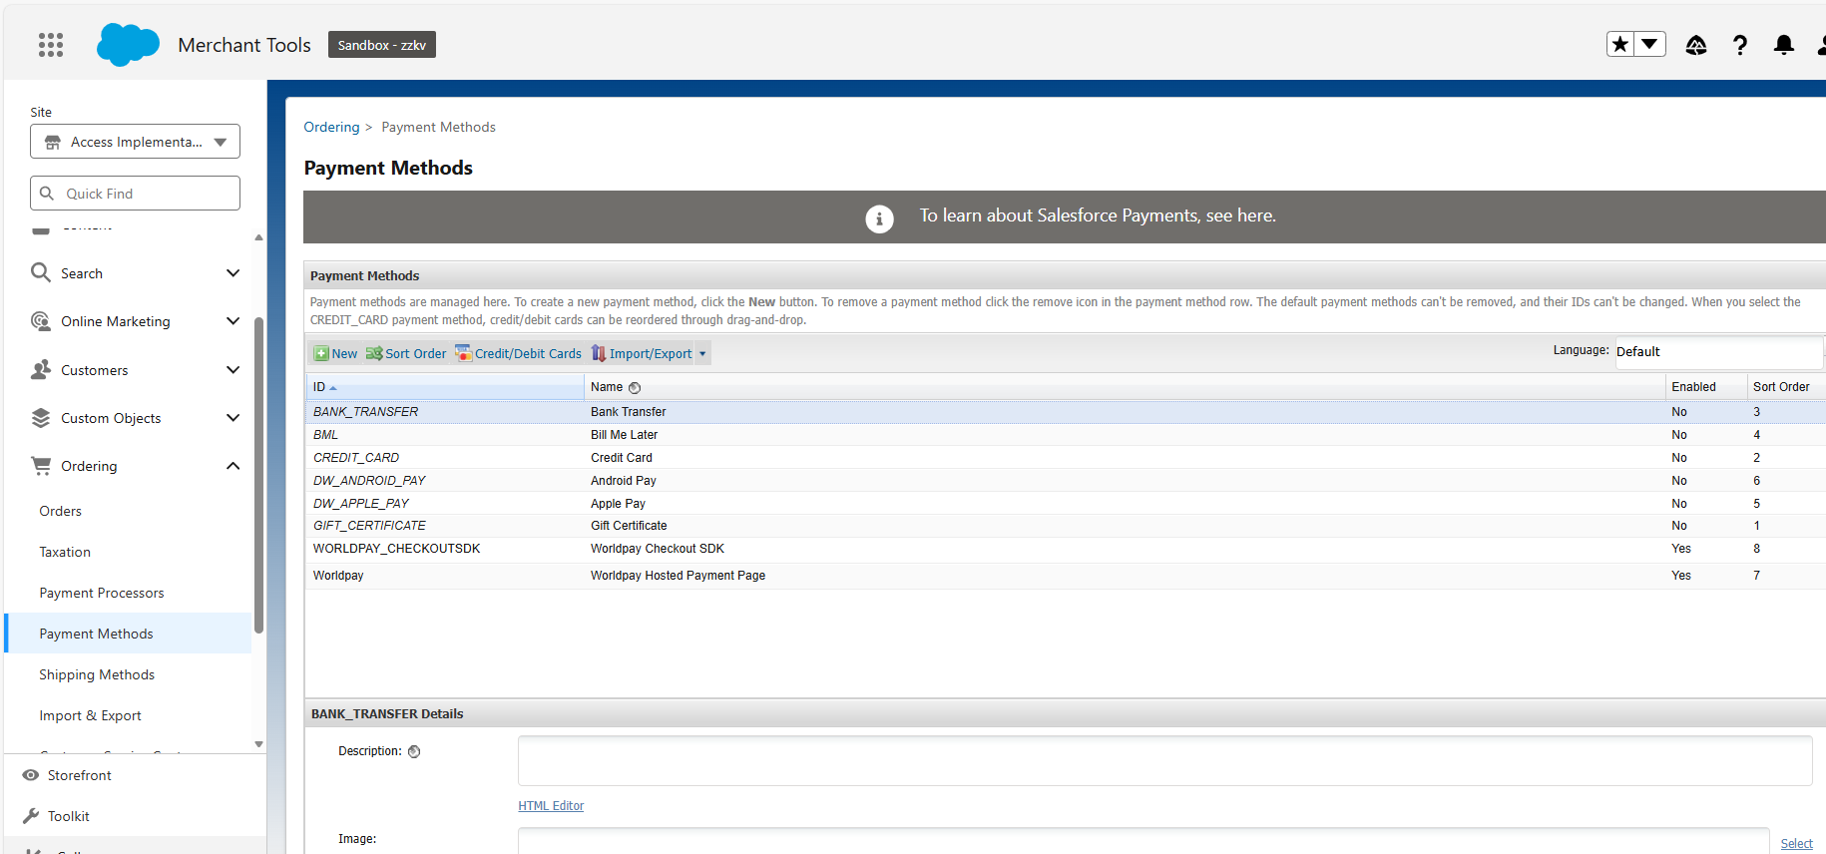Image resolution: width=1826 pixels, height=854 pixels.
Task: Select the BML payment method row
Action: tap(1066, 435)
